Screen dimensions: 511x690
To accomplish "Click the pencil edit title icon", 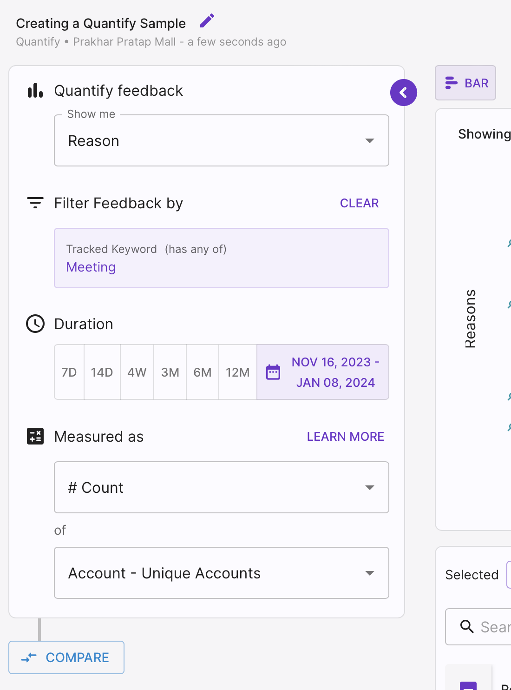I will [x=207, y=21].
